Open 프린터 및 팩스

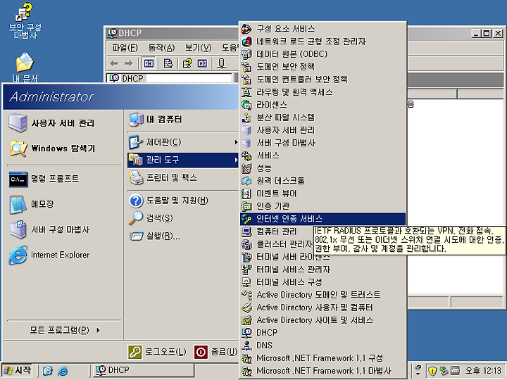182,177
